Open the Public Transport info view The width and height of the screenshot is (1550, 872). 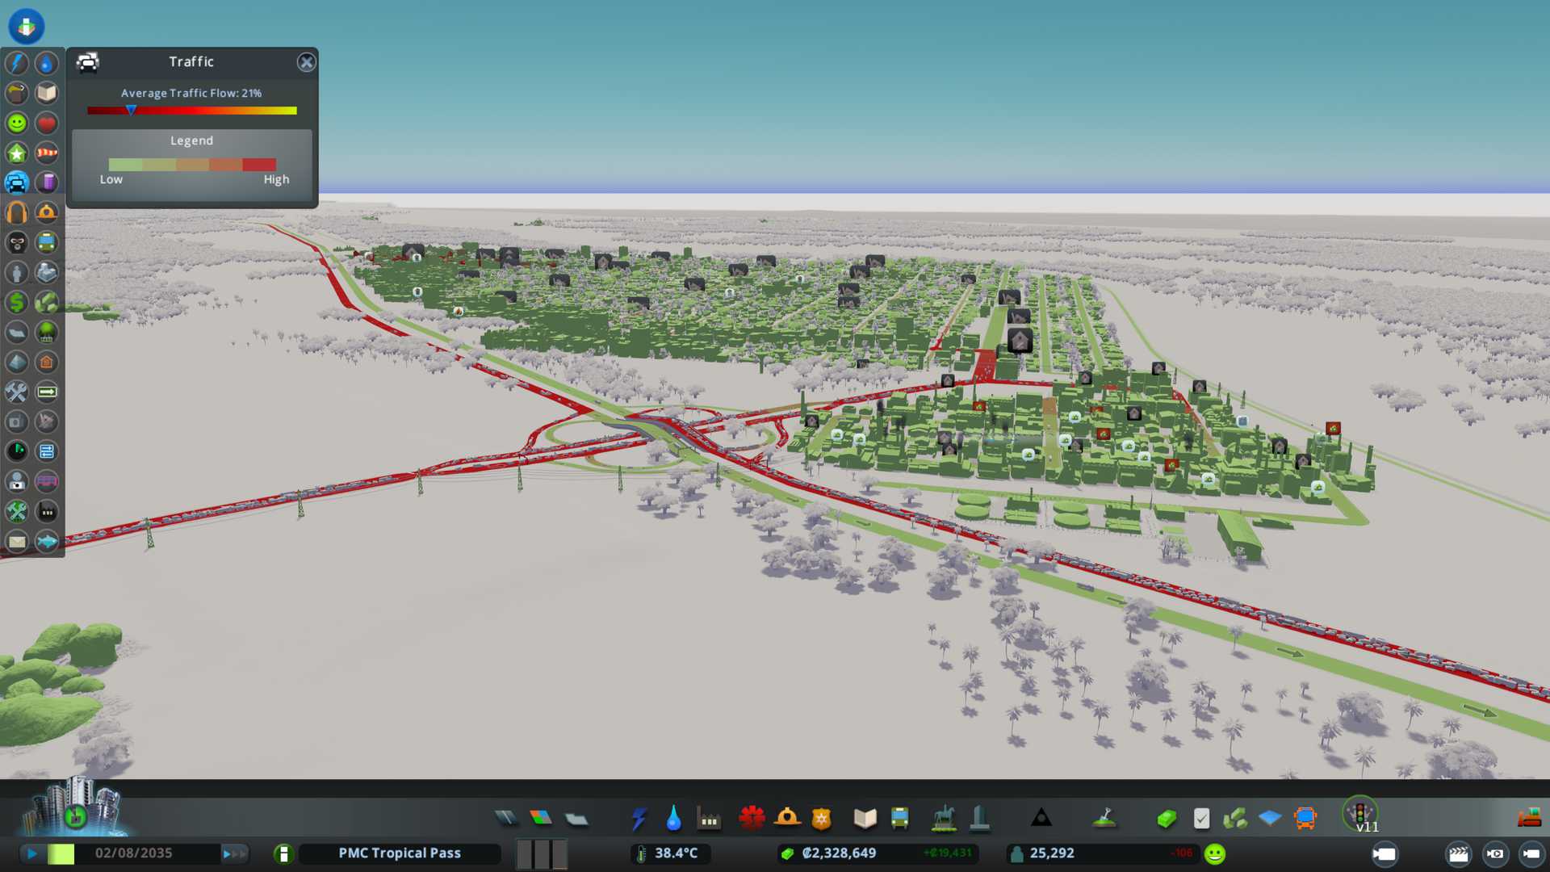[47, 242]
